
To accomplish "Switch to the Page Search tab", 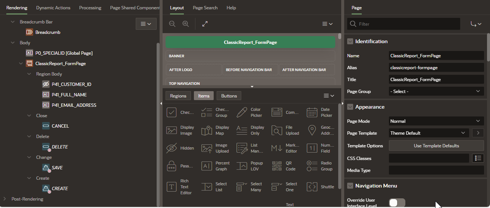I will point(205,7).
